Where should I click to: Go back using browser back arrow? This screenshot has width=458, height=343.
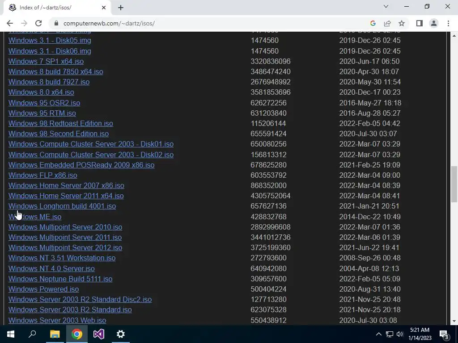point(10,23)
